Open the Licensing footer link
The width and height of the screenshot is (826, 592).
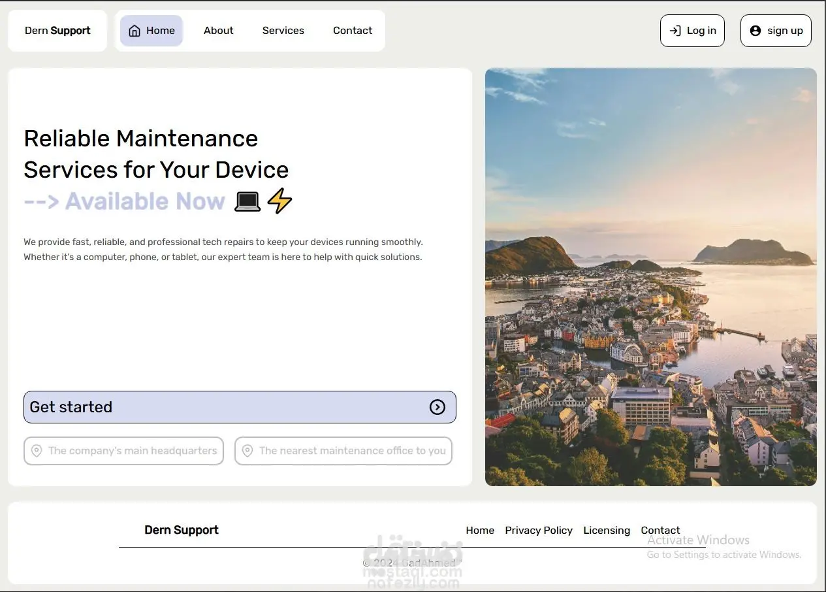pos(607,531)
